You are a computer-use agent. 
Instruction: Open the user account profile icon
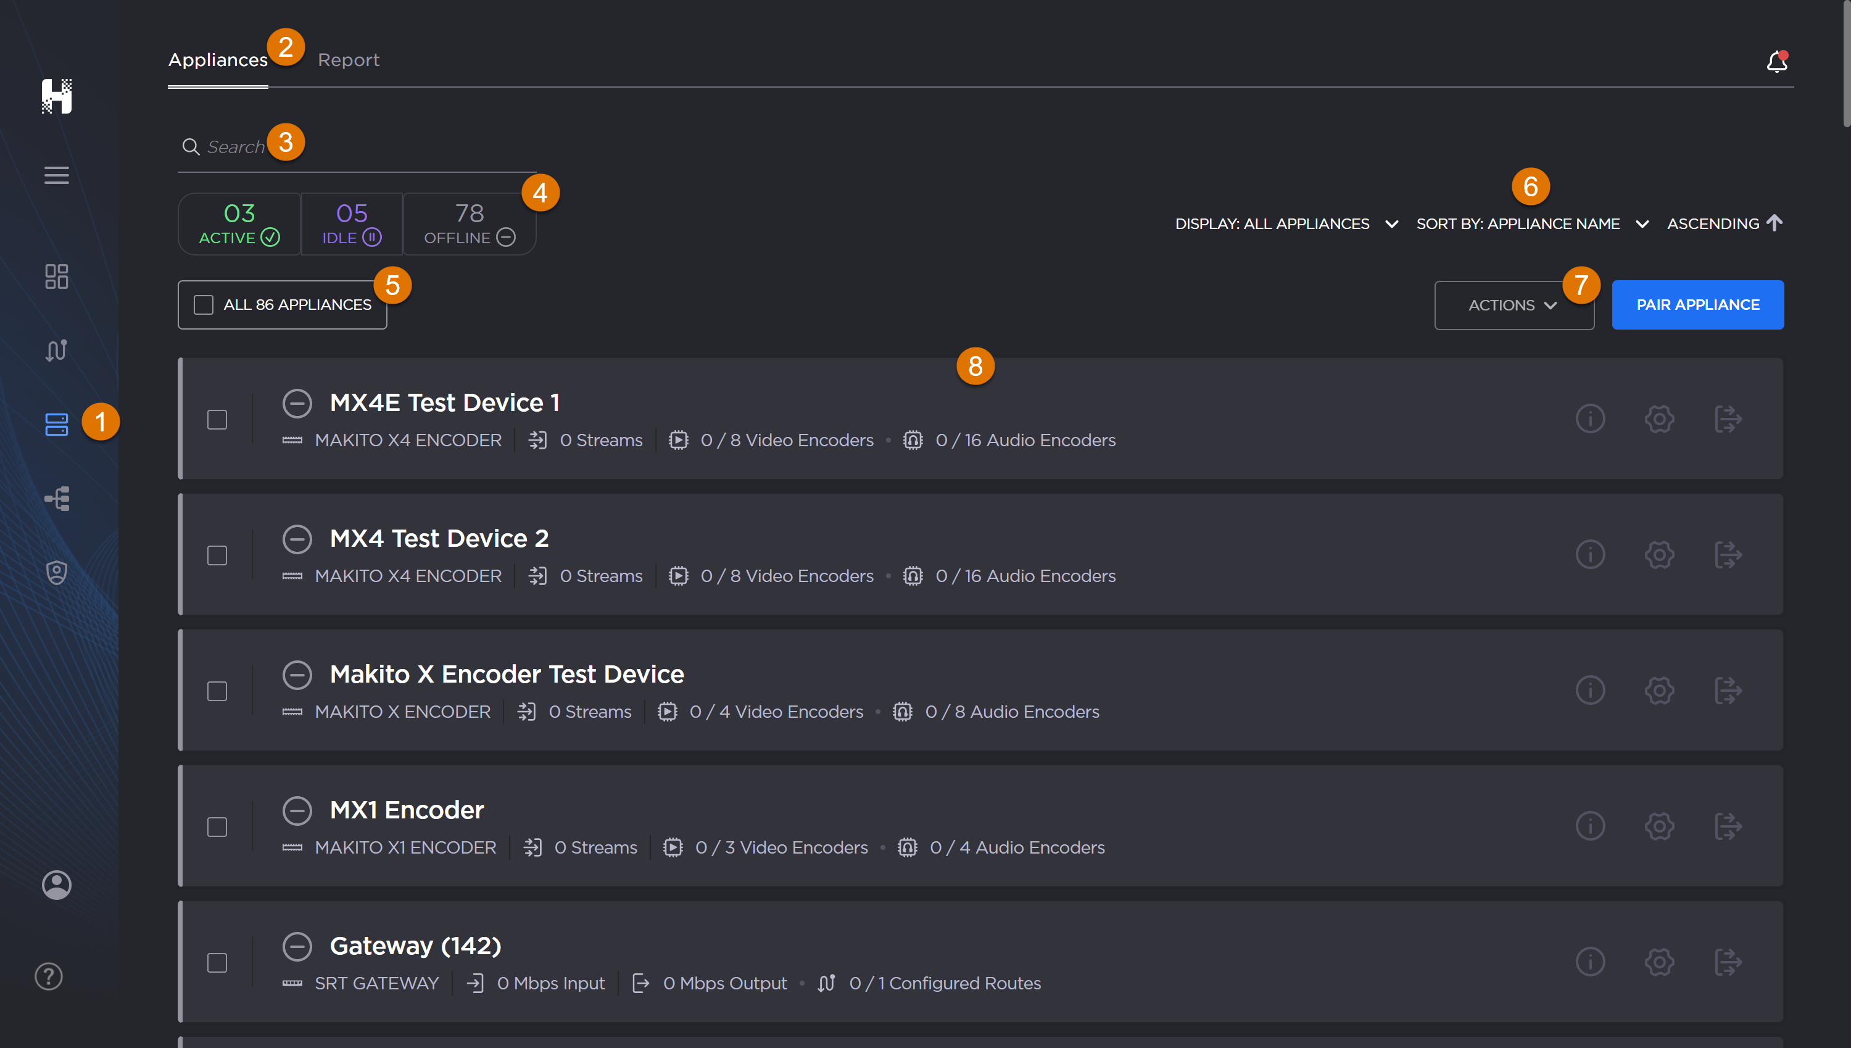pyautogui.click(x=56, y=884)
